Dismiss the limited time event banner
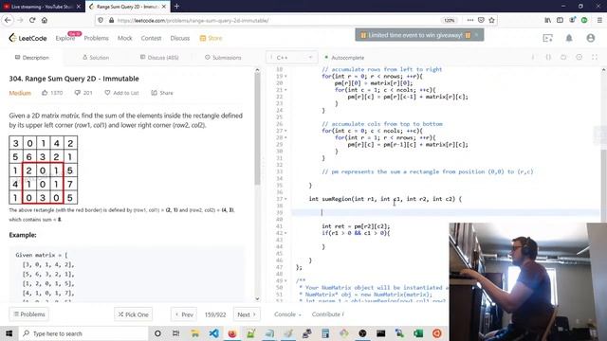 click(477, 35)
